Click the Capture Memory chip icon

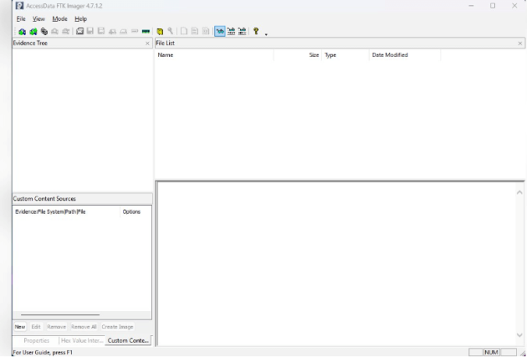pos(146,32)
